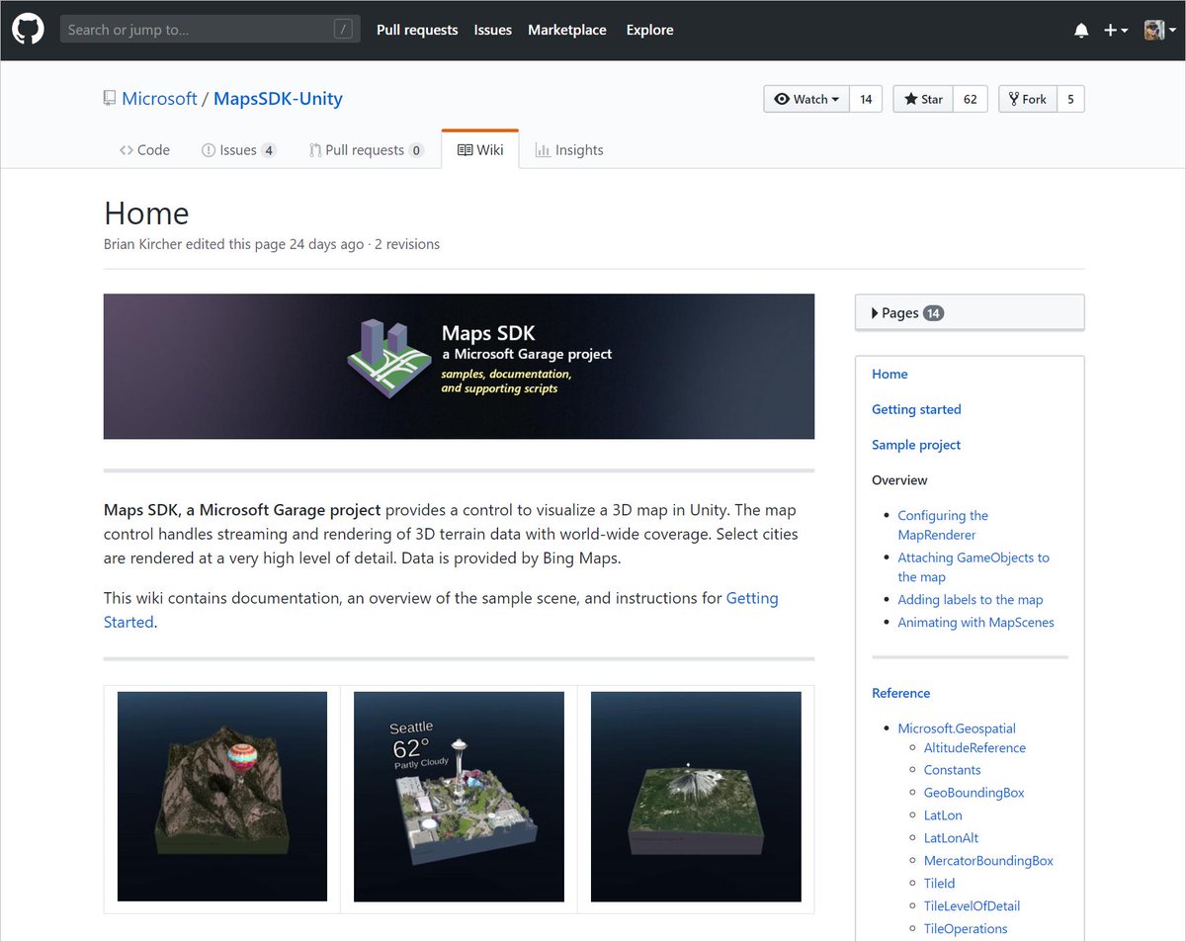1186x942 pixels.
Task: Open Animating with MapScenes page
Action: point(975,623)
